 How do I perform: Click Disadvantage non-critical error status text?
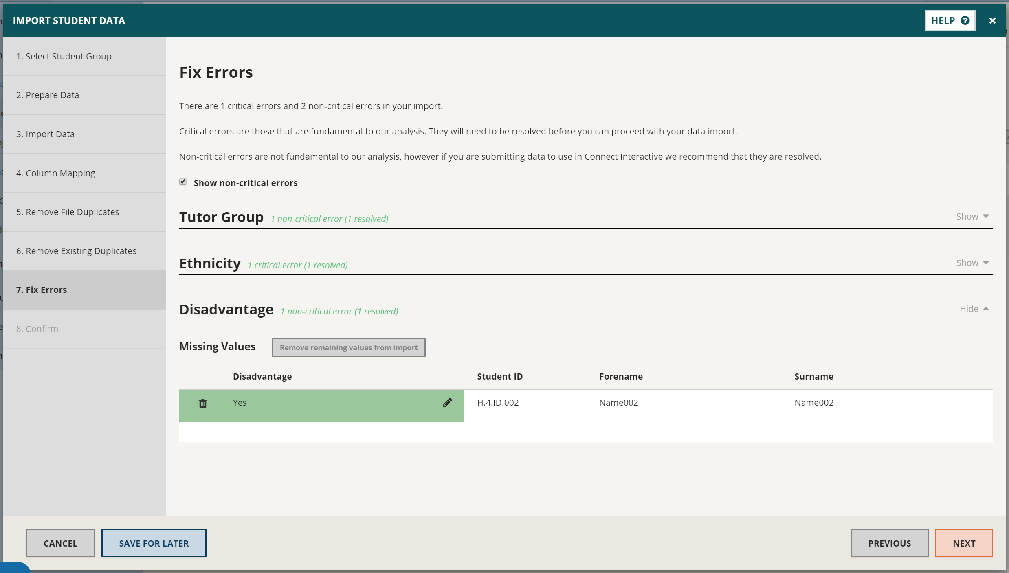[339, 311]
